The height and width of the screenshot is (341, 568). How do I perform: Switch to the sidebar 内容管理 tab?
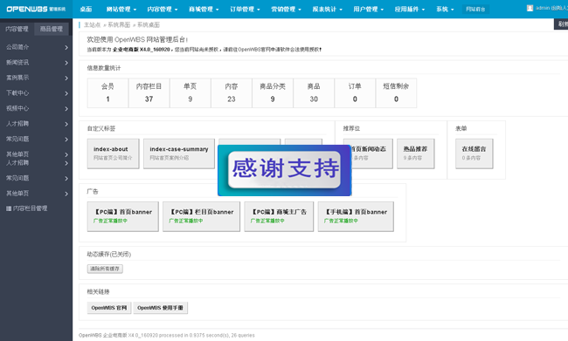coord(17,29)
